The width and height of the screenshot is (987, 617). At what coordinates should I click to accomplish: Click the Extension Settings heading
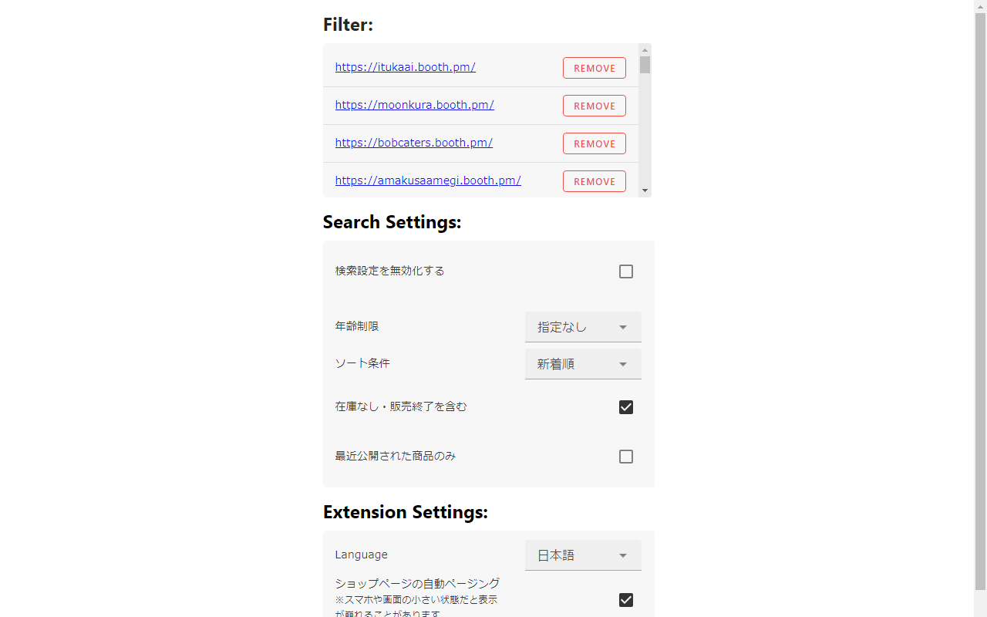(x=406, y=512)
